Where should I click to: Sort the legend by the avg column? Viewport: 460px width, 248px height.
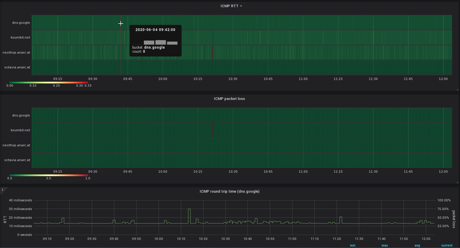click(417, 245)
